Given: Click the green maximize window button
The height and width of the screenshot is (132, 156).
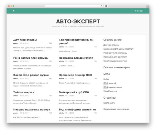Looking at the screenshot, I should click(x=14, y=6).
